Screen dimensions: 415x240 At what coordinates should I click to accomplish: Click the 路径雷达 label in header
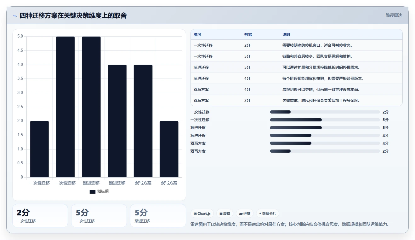click(394, 15)
